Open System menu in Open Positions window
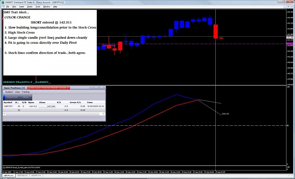Image resolution: width=295 pixels, height=179 pixels. click(9, 92)
